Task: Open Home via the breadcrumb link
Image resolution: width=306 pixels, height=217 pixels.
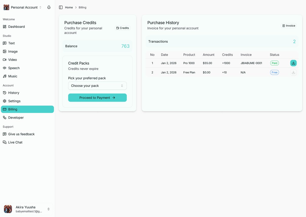Action: tap(69, 7)
